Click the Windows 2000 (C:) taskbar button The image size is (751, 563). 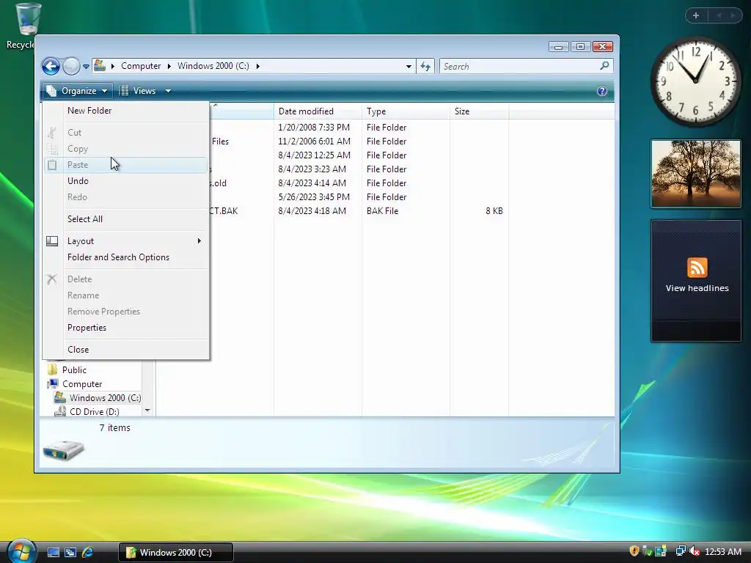[176, 553]
